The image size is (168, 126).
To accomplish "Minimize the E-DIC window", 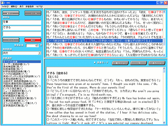I will pyautogui.click(x=158, y=3).
